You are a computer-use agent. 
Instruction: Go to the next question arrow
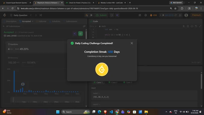pos(36,15)
